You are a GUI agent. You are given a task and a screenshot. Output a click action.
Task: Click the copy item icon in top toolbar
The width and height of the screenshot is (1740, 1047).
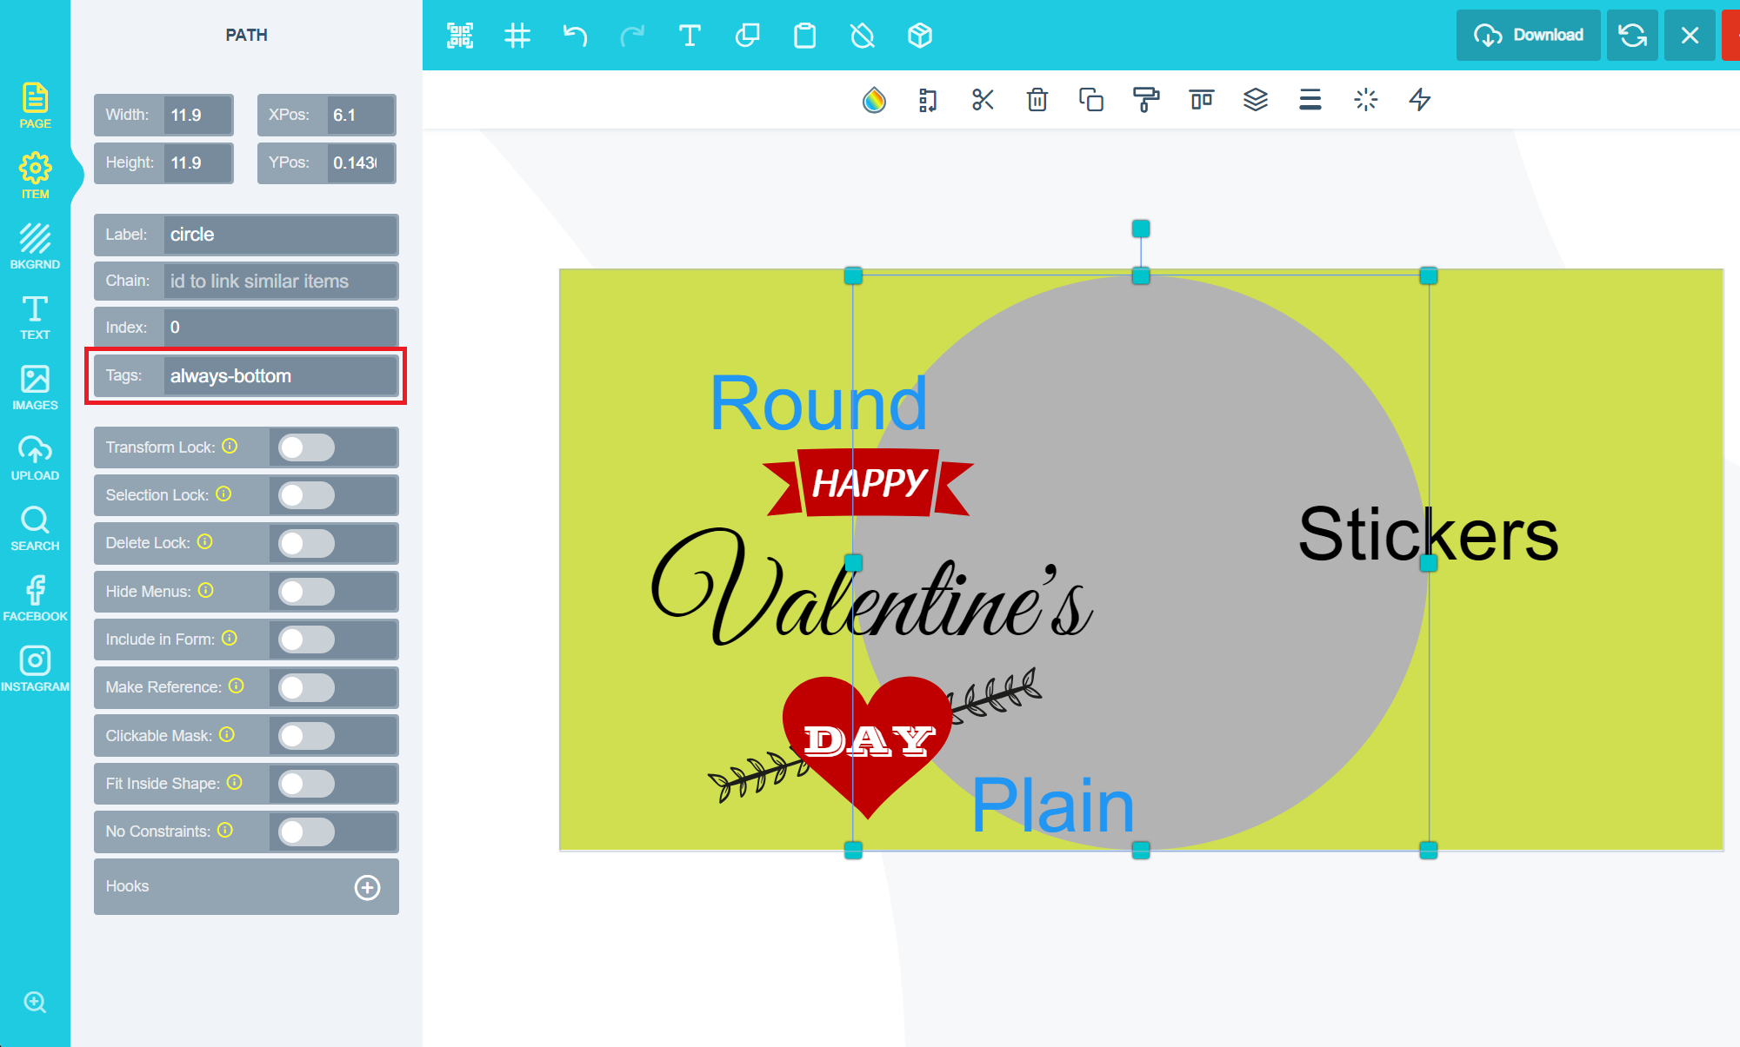click(747, 36)
